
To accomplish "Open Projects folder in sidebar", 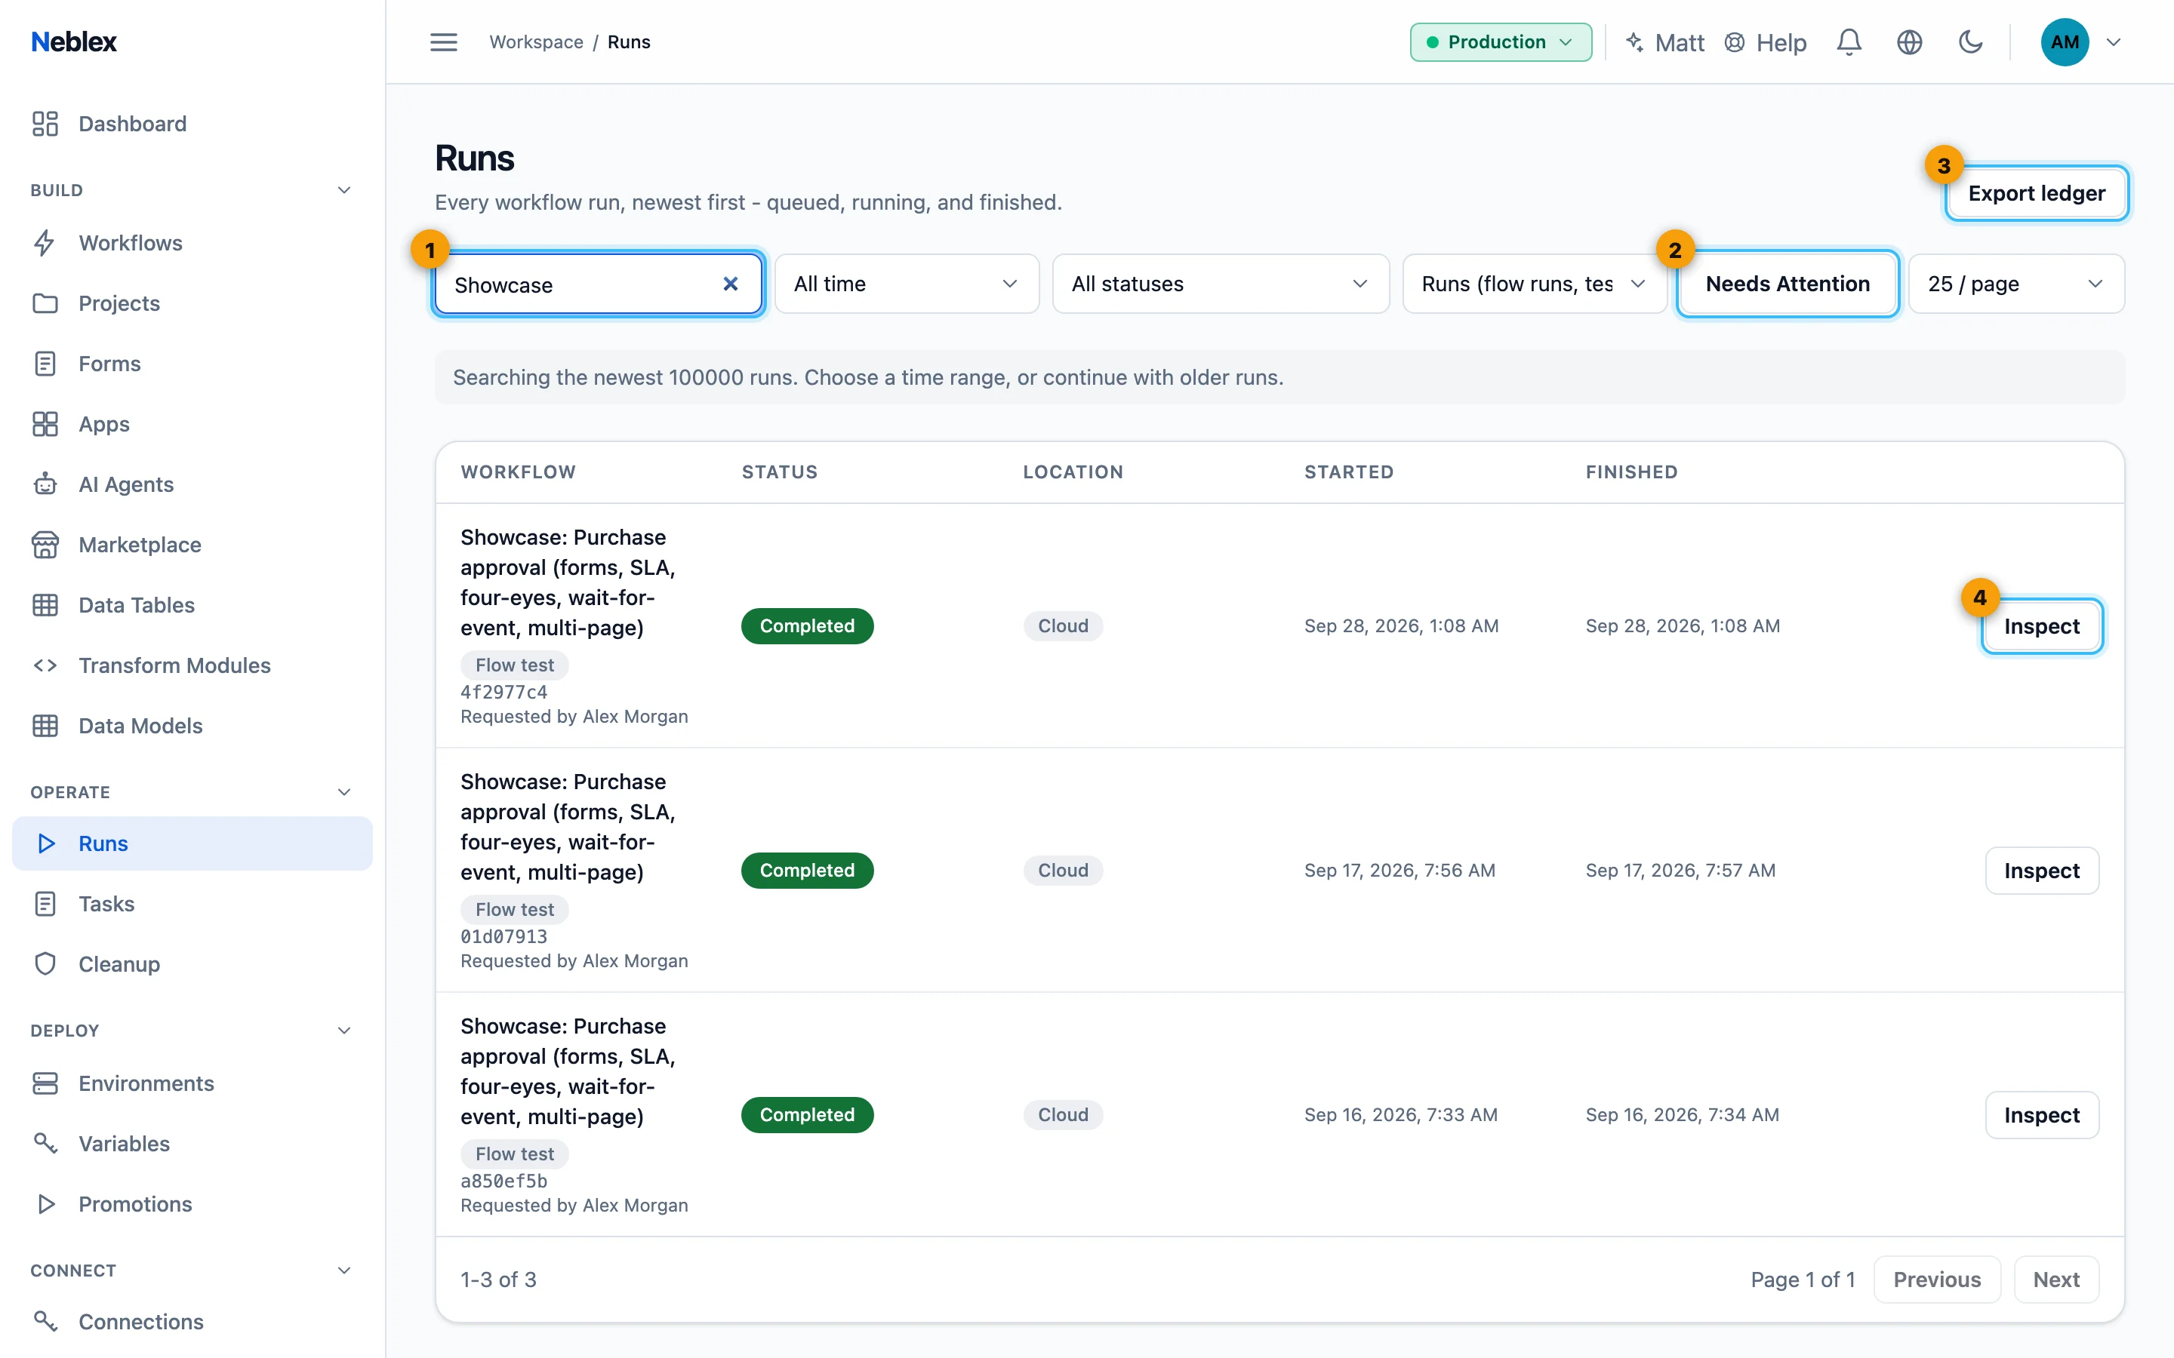I will 192,303.
